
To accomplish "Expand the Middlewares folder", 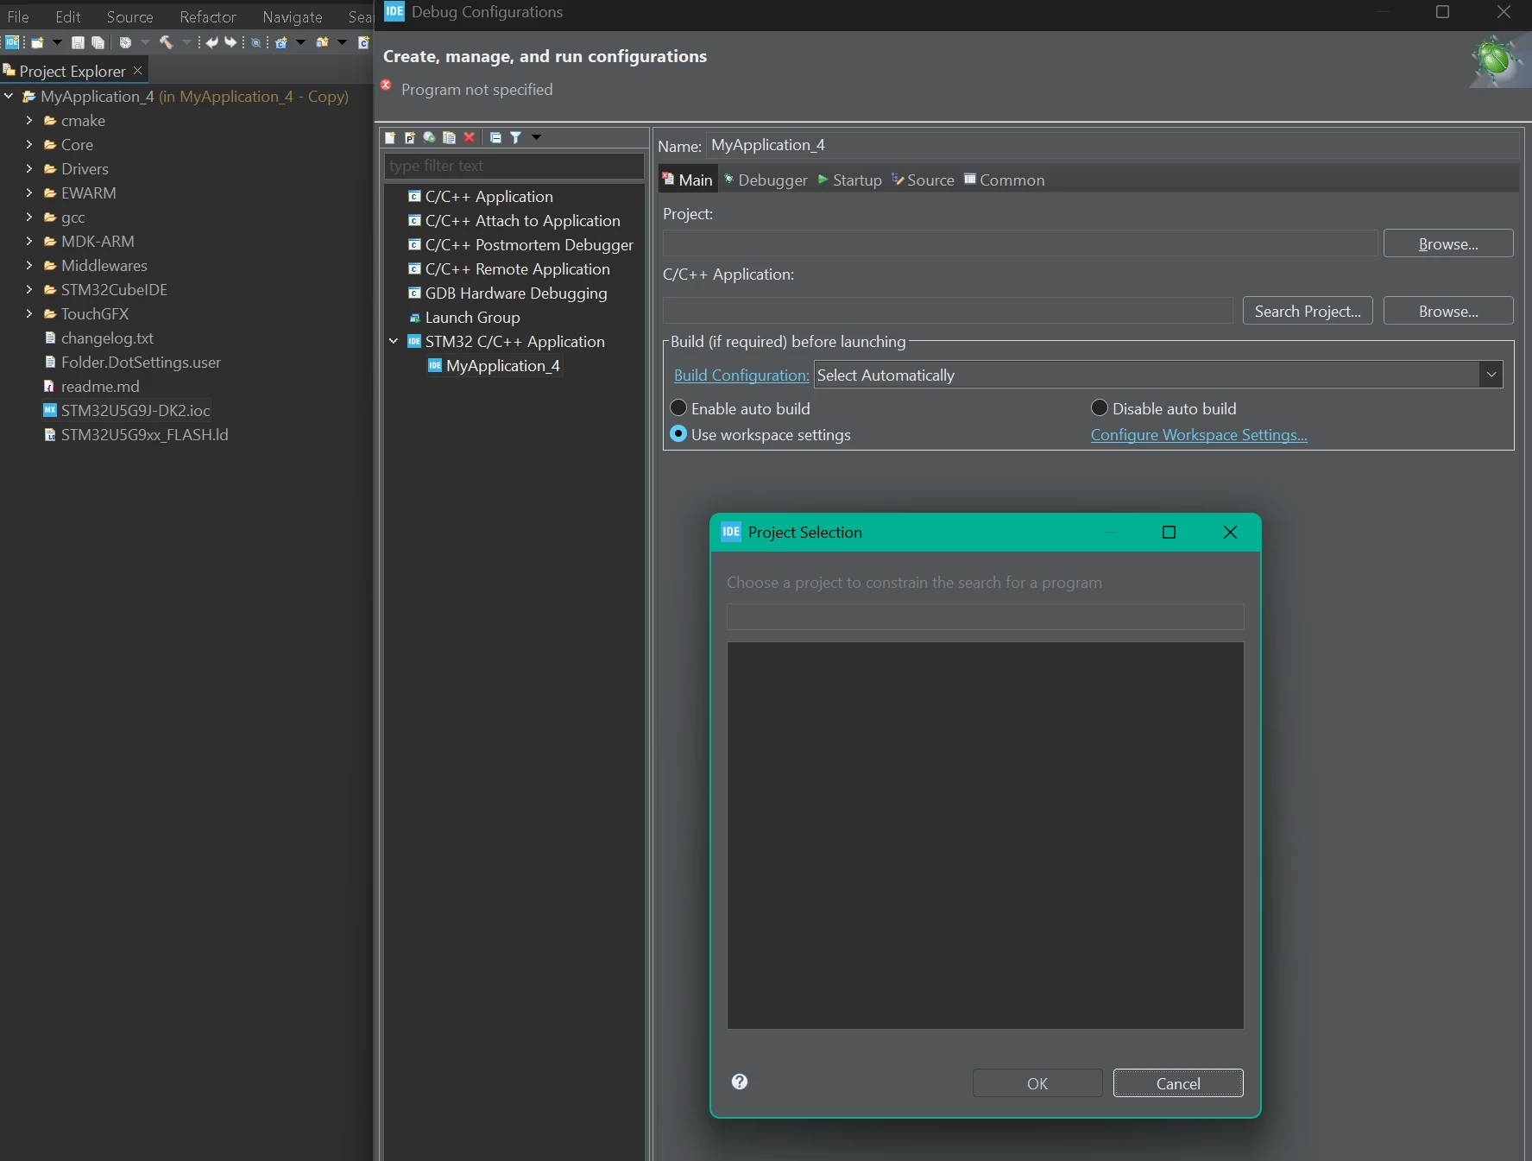I will click(x=29, y=265).
